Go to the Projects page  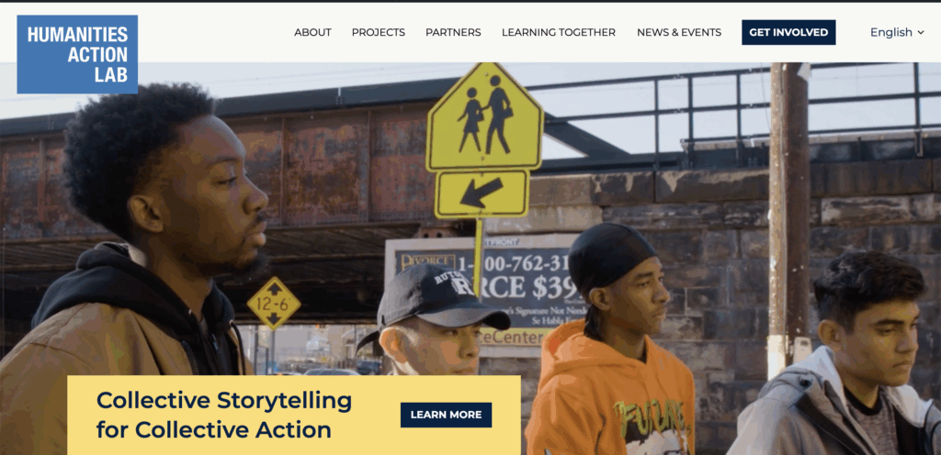[378, 32]
